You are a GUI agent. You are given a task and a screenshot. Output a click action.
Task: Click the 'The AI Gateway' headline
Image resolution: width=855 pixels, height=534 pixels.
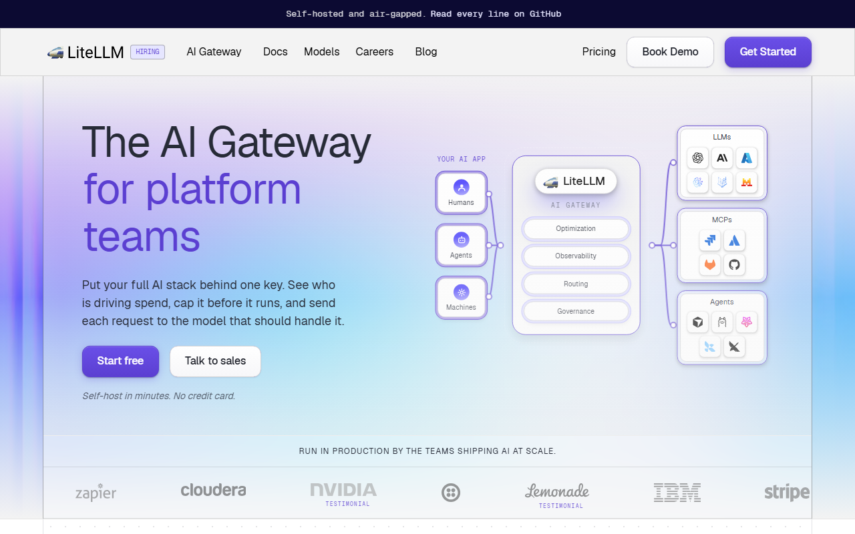tap(226, 142)
